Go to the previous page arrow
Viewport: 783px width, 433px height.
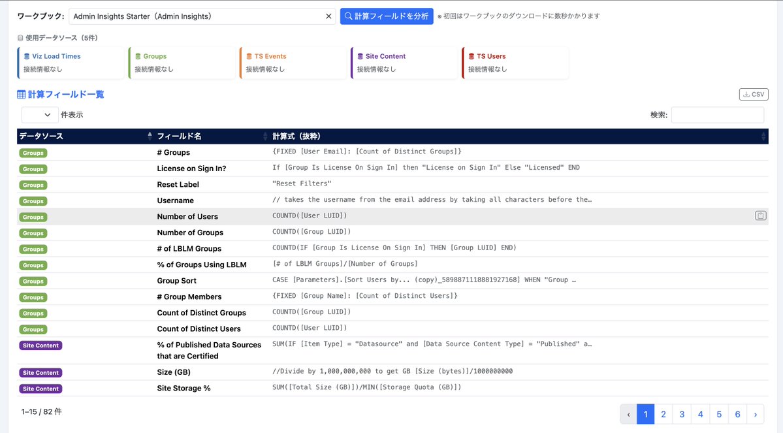coord(629,414)
